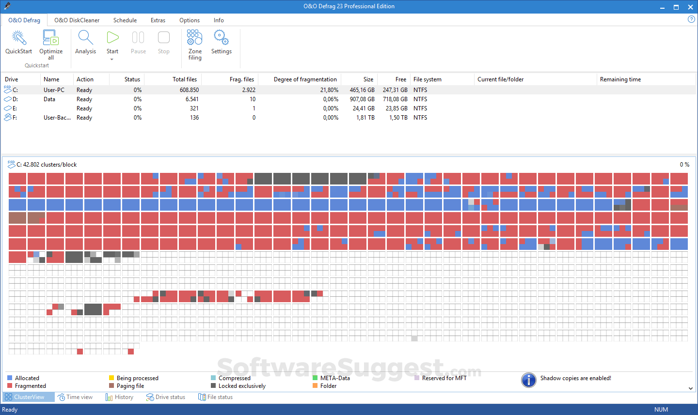698x415 pixels.
Task: Show the File status view
Action: 215,397
